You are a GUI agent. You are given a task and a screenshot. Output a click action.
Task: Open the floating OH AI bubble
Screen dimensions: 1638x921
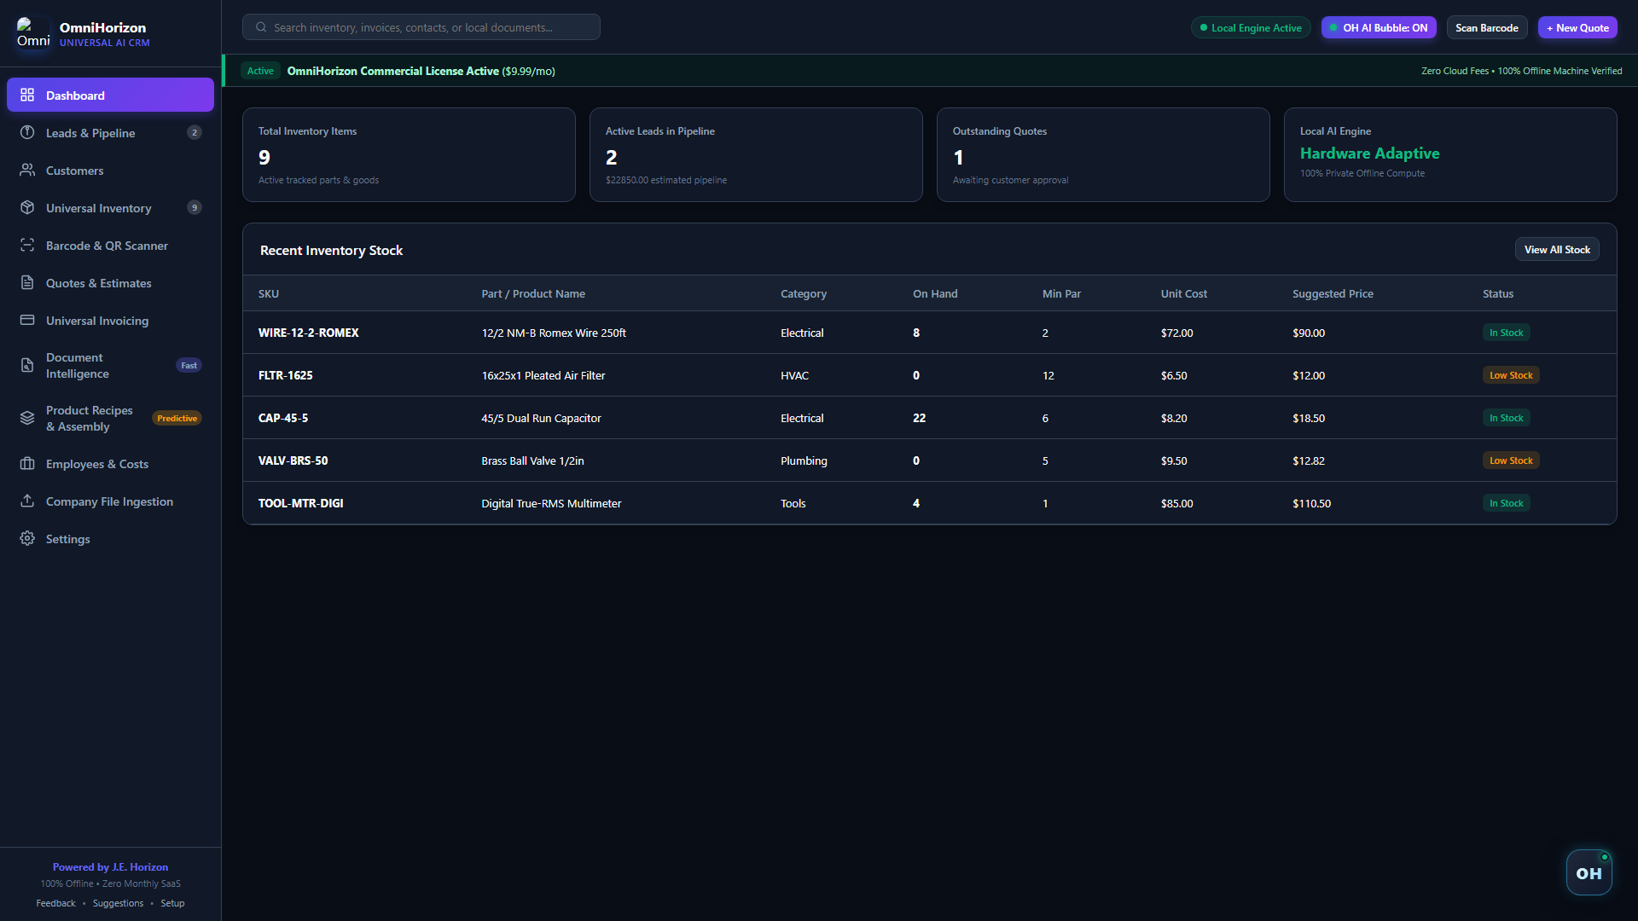coord(1589,872)
